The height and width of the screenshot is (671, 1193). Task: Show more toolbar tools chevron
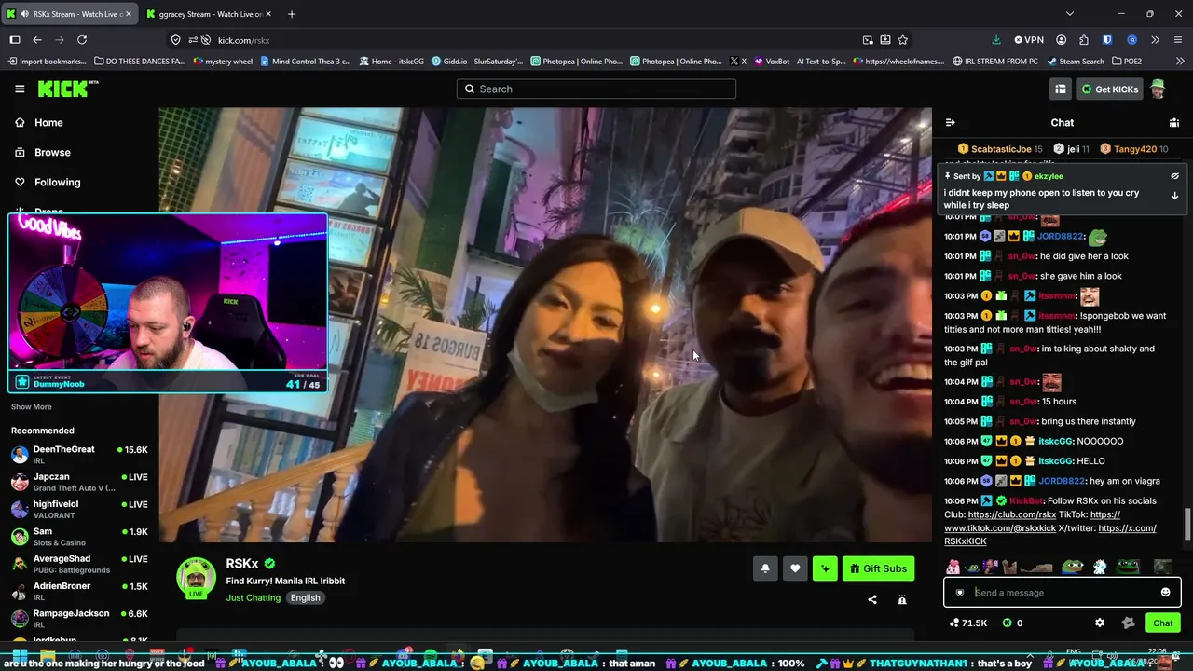[x=1155, y=40]
